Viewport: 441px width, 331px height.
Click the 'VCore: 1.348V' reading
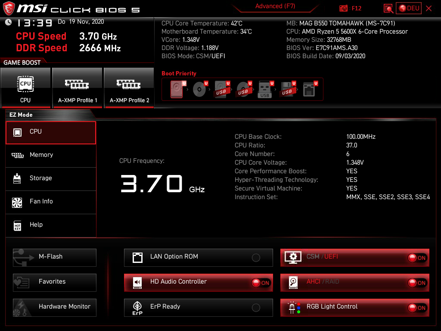[180, 40]
